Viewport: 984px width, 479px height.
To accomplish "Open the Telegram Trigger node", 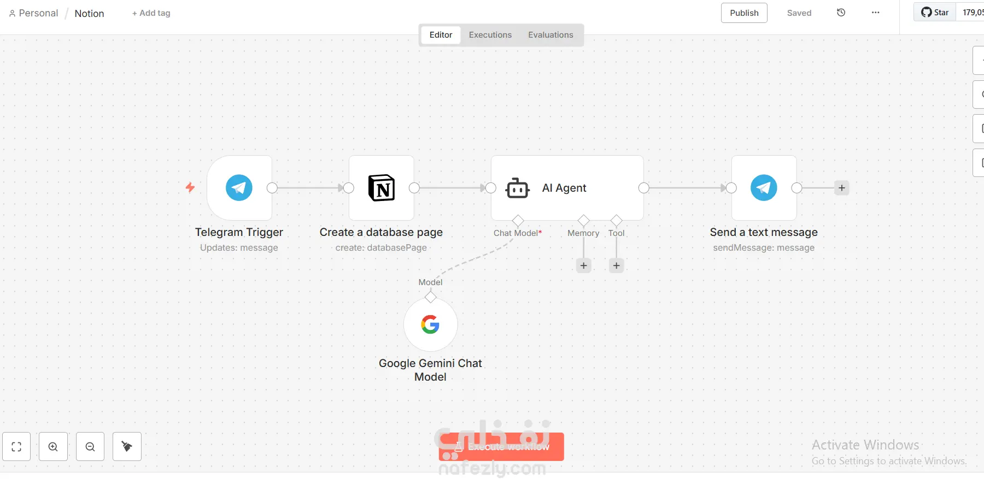I will tap(239, 188).
